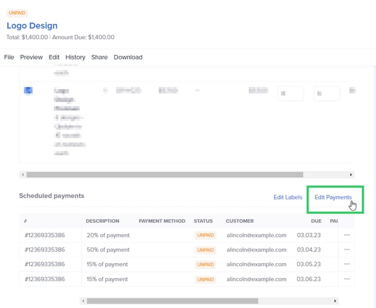Open the Edit menu
The image size is (376, 308).
click(54, 57)
